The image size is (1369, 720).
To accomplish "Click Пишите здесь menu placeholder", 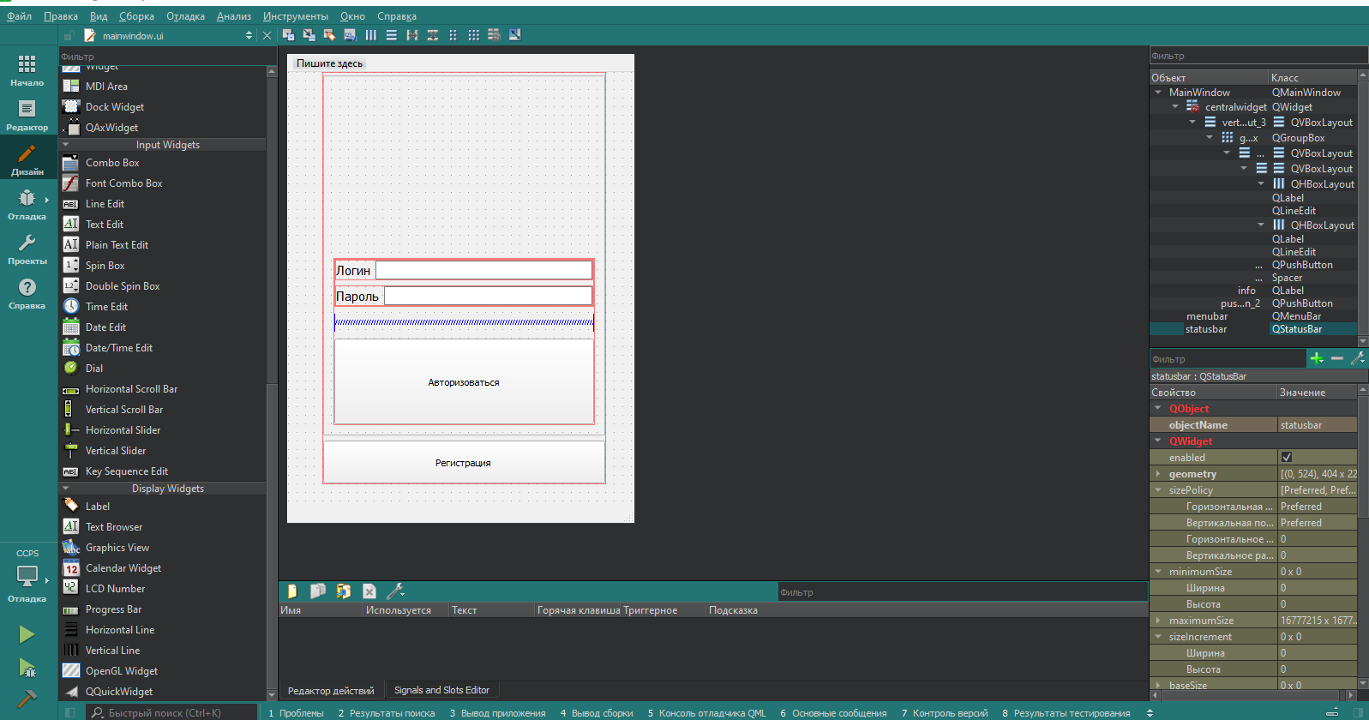I will [x=329, y=63].
